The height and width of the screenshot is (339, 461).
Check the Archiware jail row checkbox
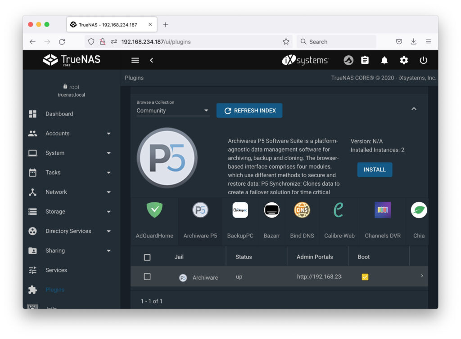tap(147, 277)
